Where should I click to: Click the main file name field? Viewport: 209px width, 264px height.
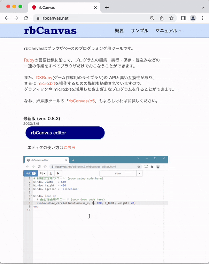118,174
